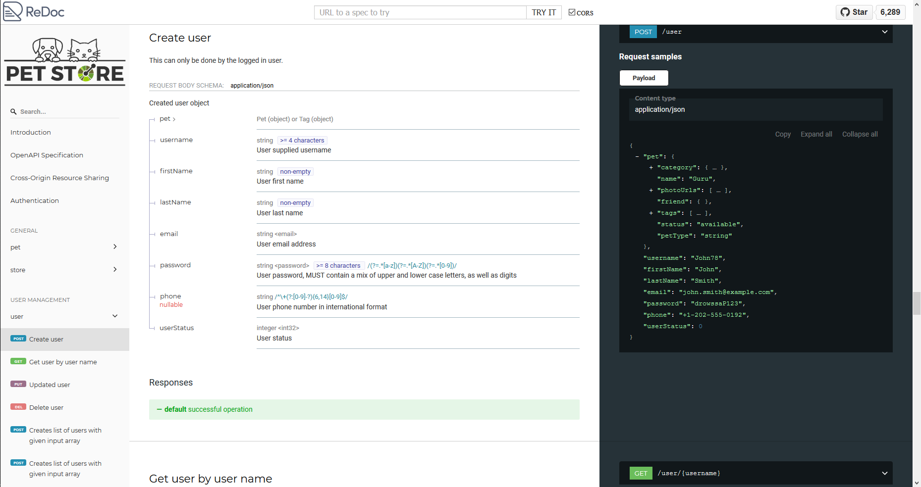Screen dimensions: 921x487
Task: Click the DEL badge beside Delete user
Action: pos(18,407)
